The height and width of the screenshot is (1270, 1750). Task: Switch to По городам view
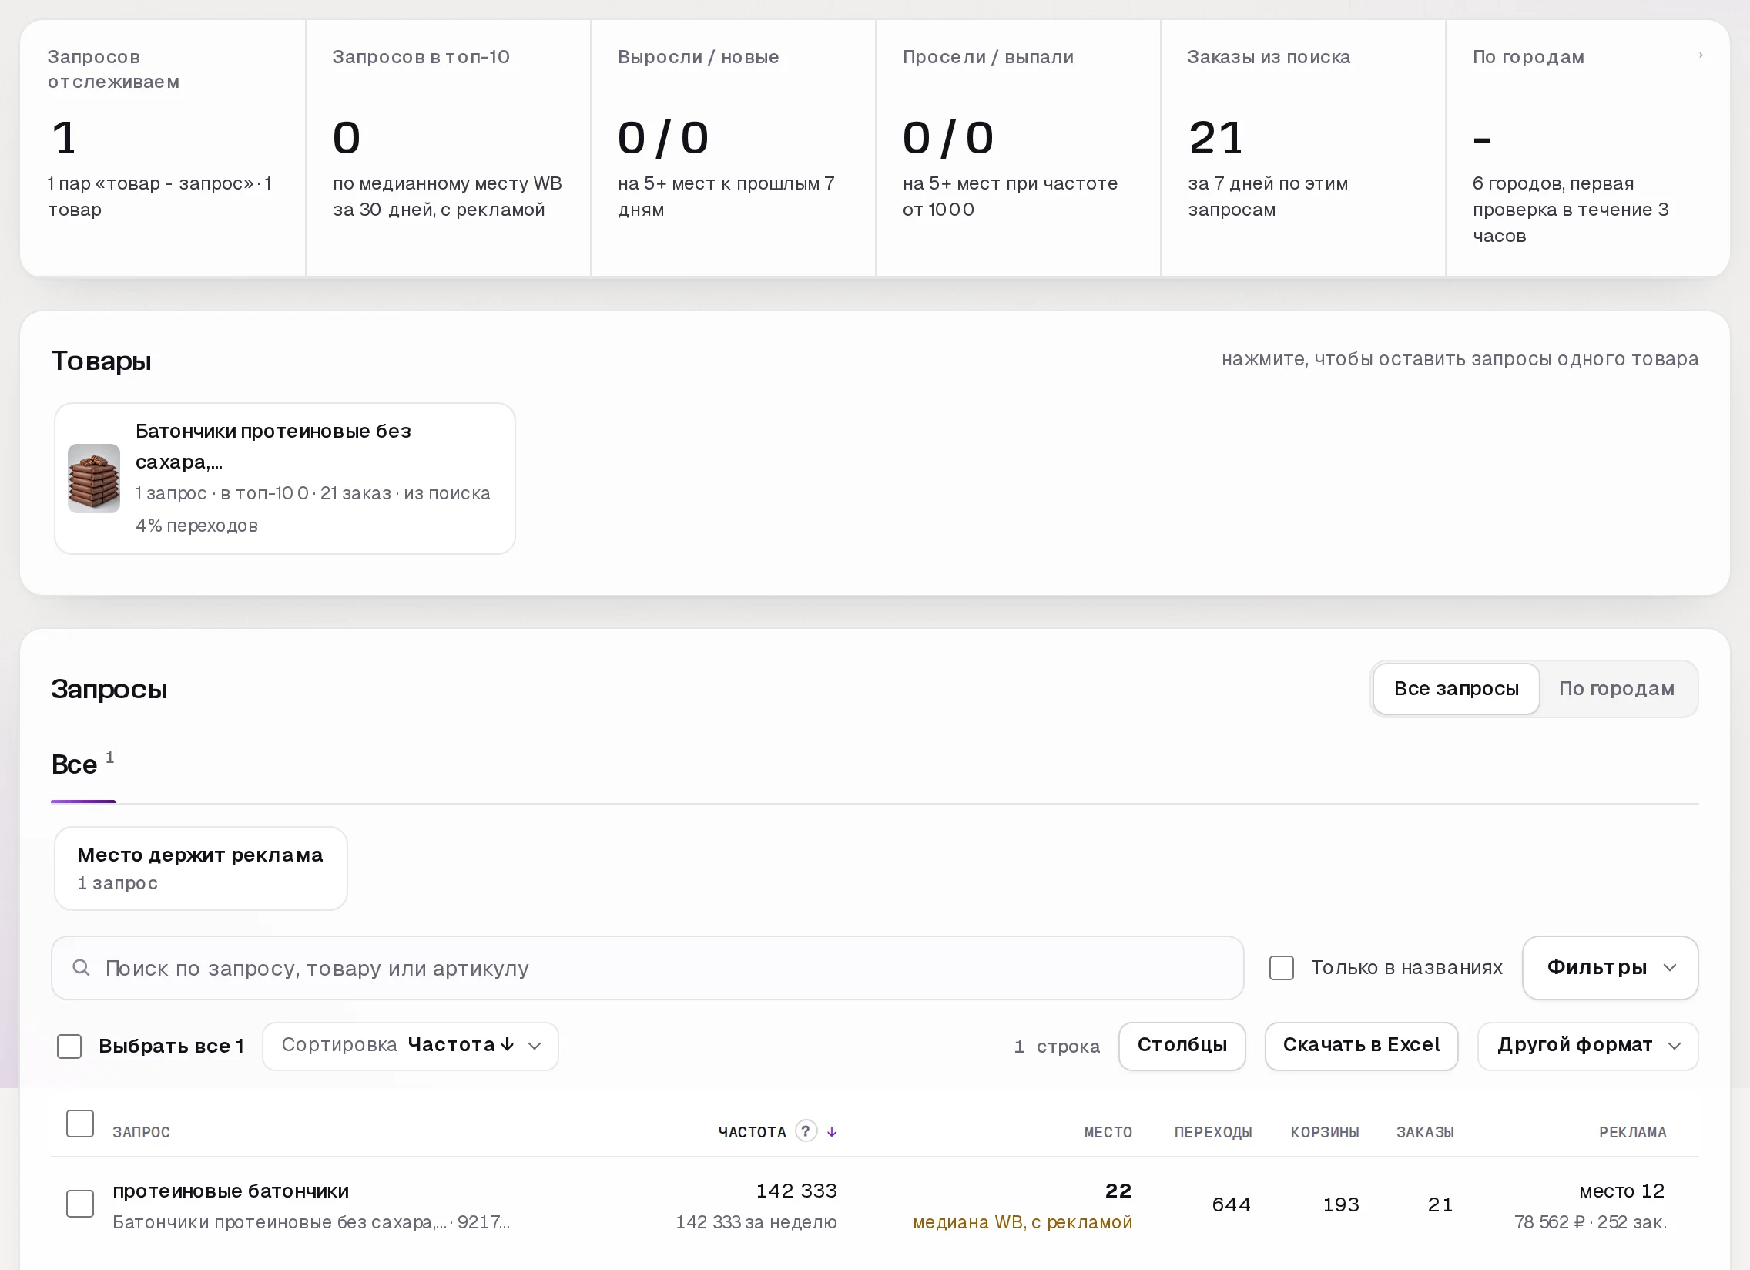coord(1617,689)
